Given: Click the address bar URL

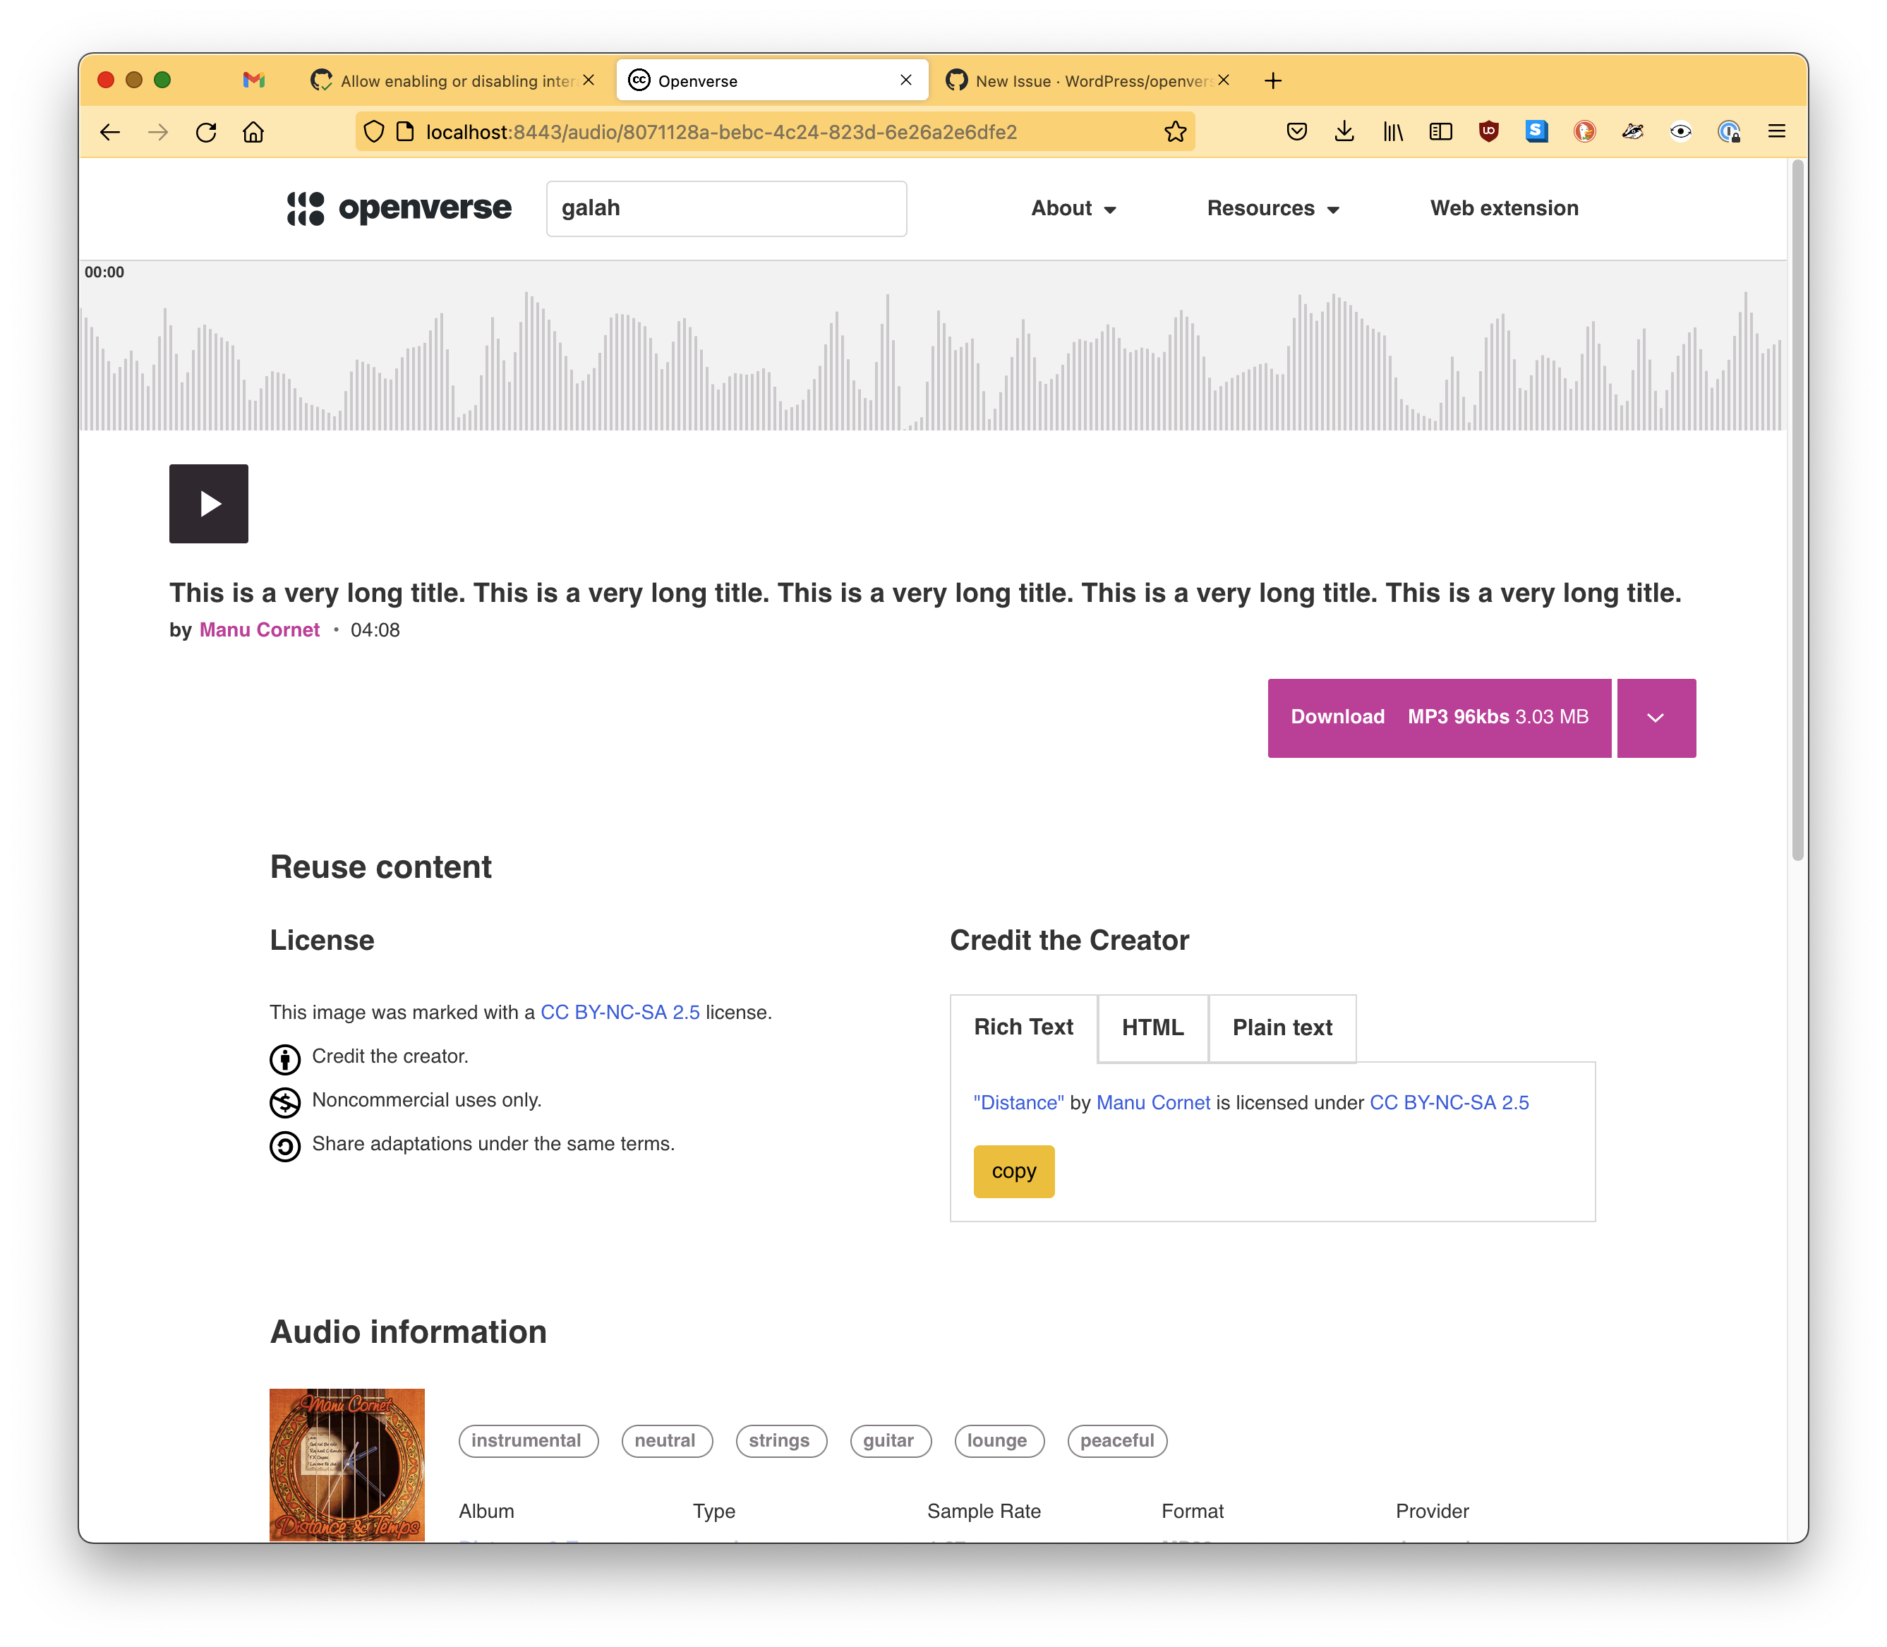Looking at the screenshot, I should 721,133.
